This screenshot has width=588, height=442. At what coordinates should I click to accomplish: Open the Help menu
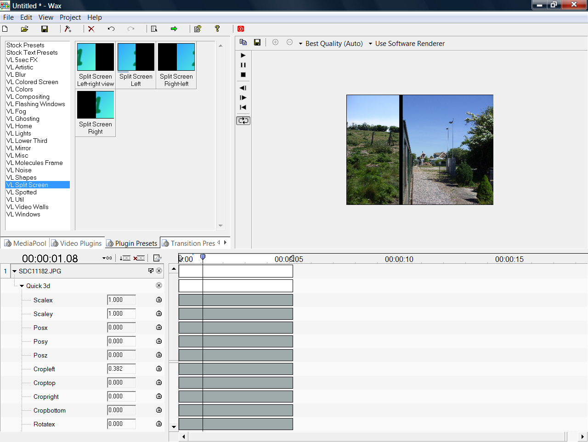[x=95, y=17]
